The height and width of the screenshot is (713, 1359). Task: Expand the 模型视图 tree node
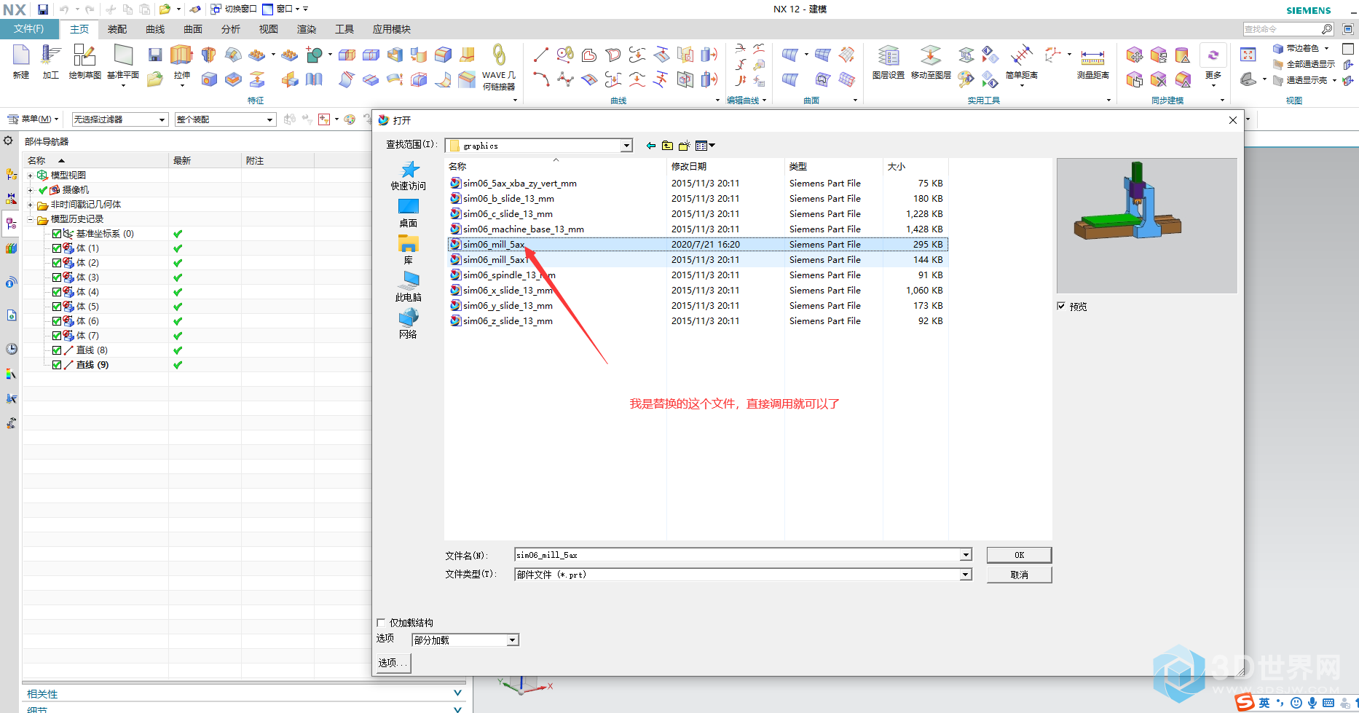[x=30, y=176]
